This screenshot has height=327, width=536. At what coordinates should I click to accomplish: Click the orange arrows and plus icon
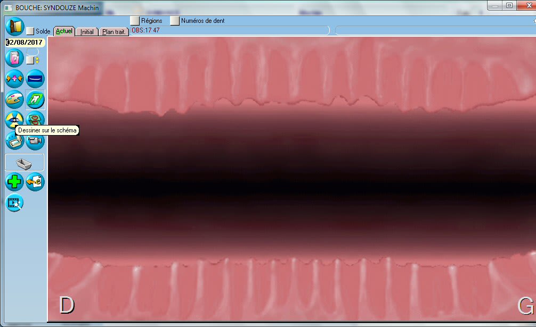[x=14, y=79]
